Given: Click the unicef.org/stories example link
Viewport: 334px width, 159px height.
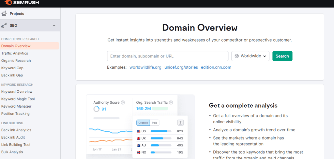Looking at the screenshot, I should click(181, 67).
